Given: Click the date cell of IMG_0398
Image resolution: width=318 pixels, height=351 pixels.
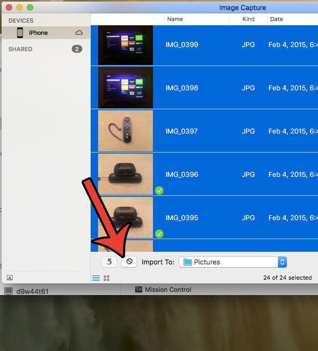Looking at the screenshot, I should pos(293,88).
